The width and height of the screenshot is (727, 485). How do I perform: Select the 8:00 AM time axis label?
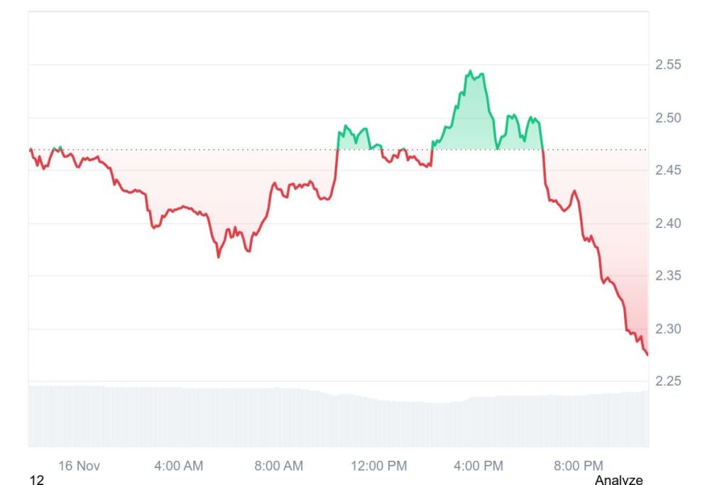[x=278, y=466]
